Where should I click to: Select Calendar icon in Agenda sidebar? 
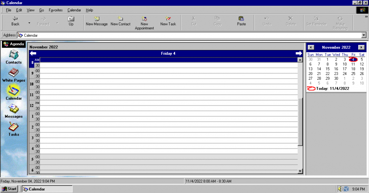(14, 93)
